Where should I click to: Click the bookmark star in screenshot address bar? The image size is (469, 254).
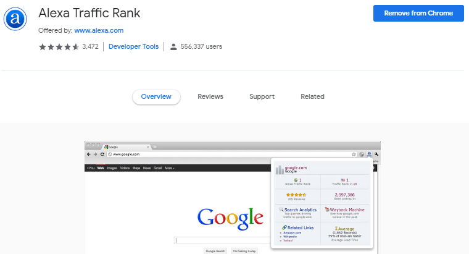(354, 155)
